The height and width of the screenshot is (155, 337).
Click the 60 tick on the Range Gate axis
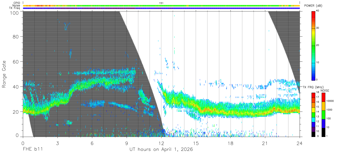[x=16, y=62]
